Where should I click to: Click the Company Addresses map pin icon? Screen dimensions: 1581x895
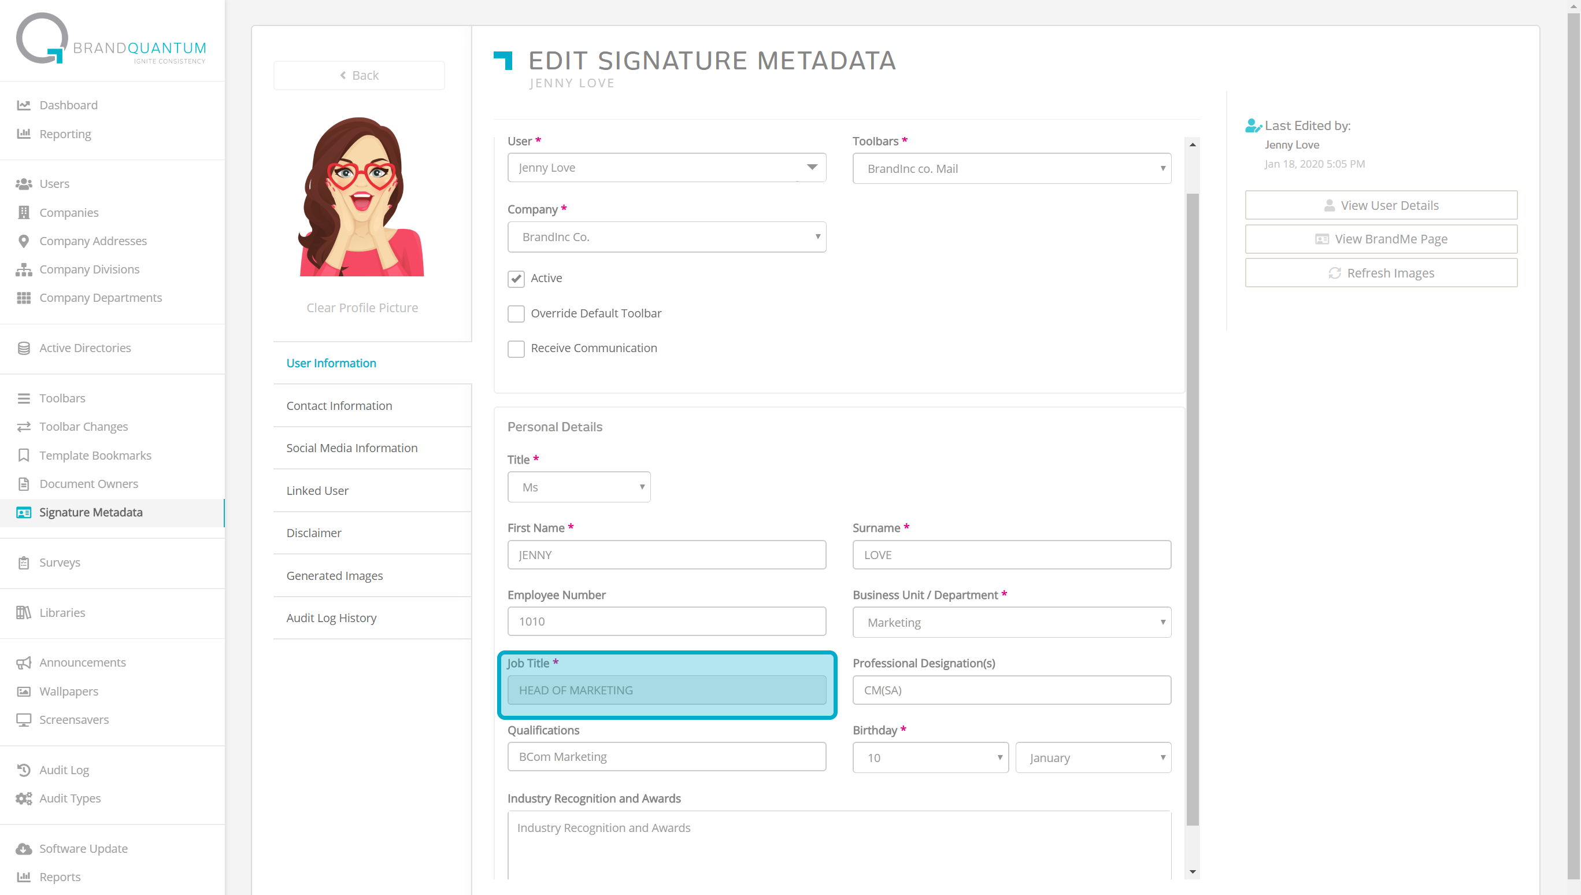pos(23,241)
